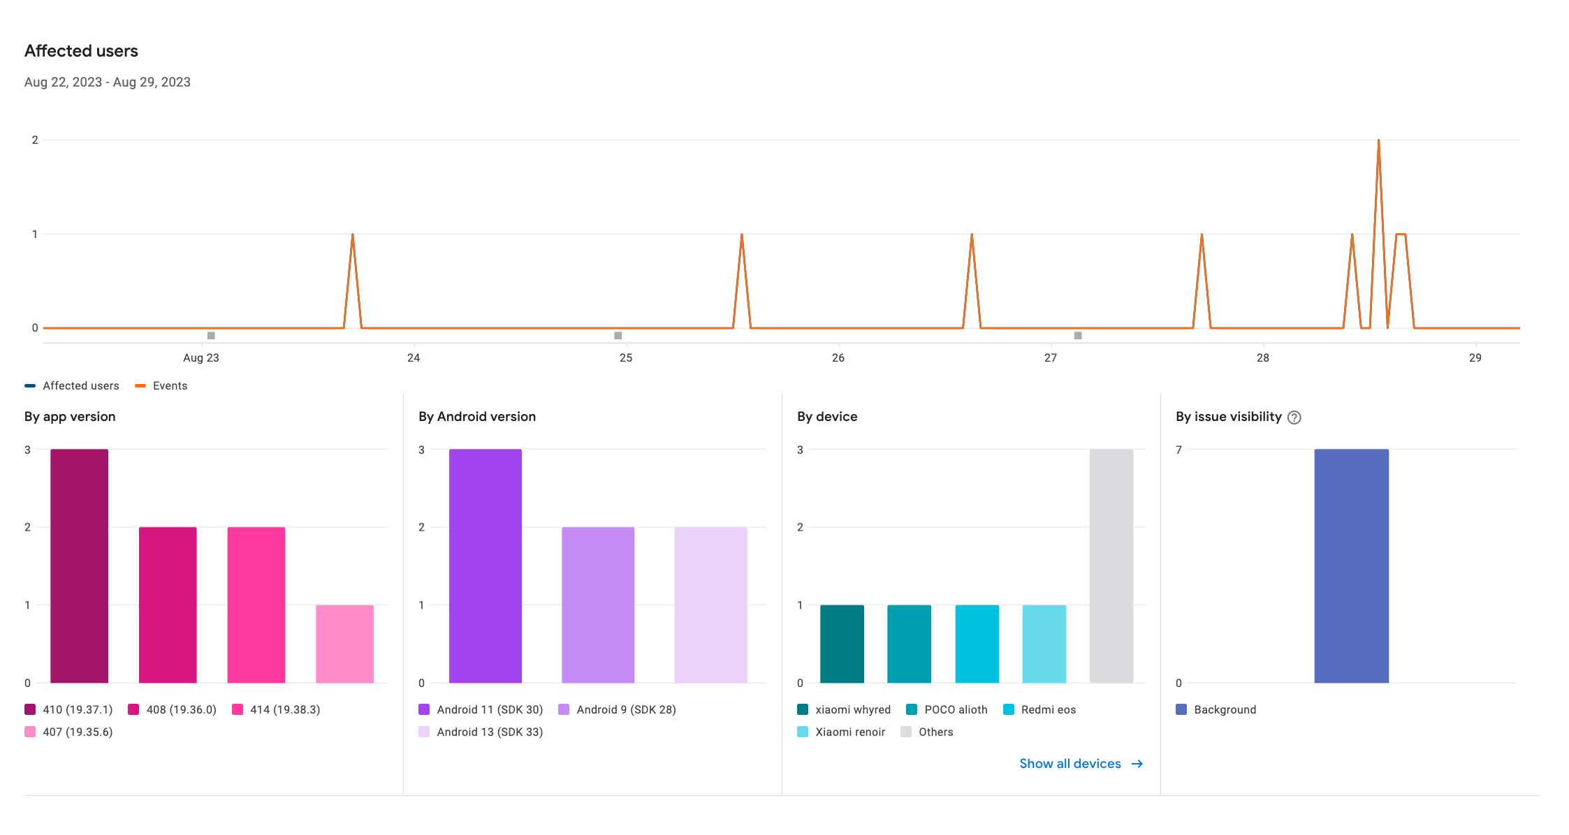The width and height of the screenshot is (1569, 835).
Task: Click the Show all devices arrow icon
Action: (1137, 764)
